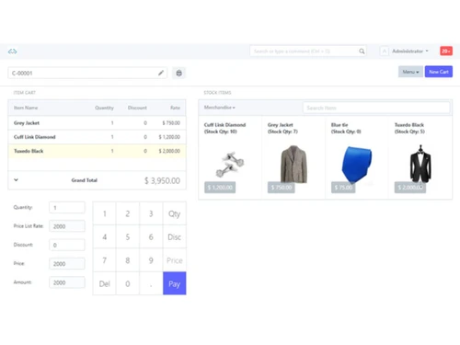The width and height of the screenshot is (460, 345).
Task: Tap the decimal point numpad key
Action: pos(151,283)
